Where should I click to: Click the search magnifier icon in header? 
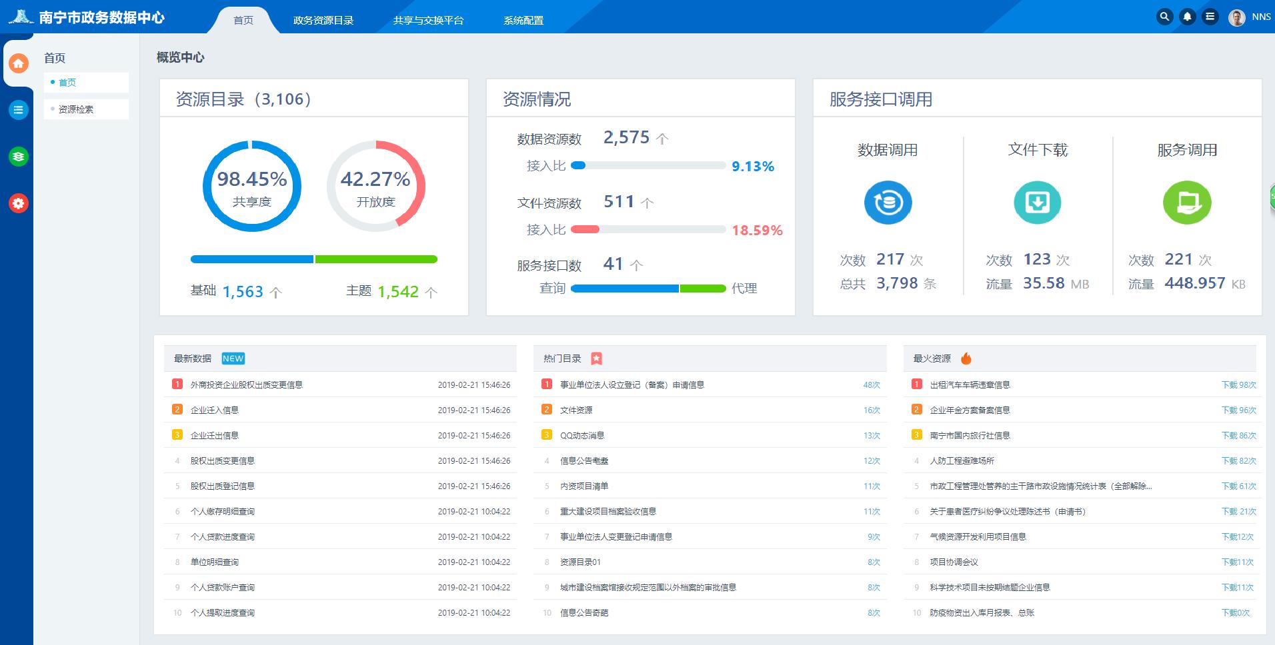[x=1164, y=17]
